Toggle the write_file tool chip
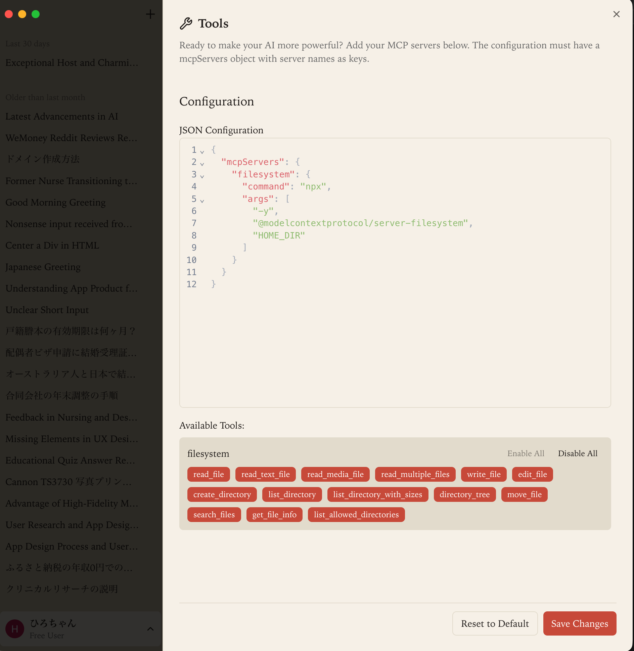 click(484, 474)
